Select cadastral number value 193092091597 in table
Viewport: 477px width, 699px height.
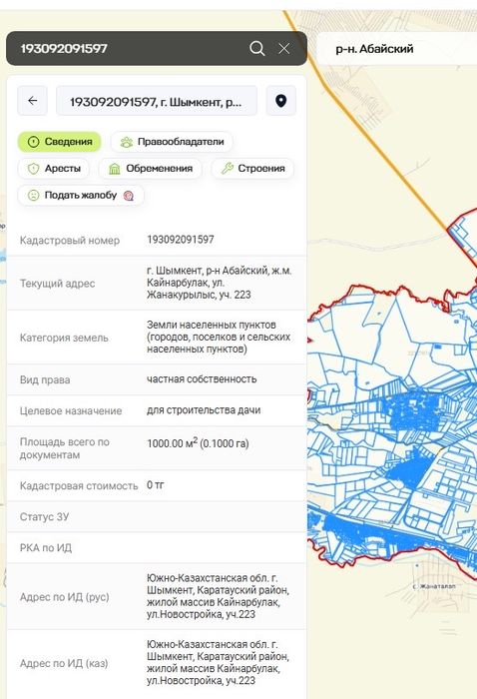point(181,240)
